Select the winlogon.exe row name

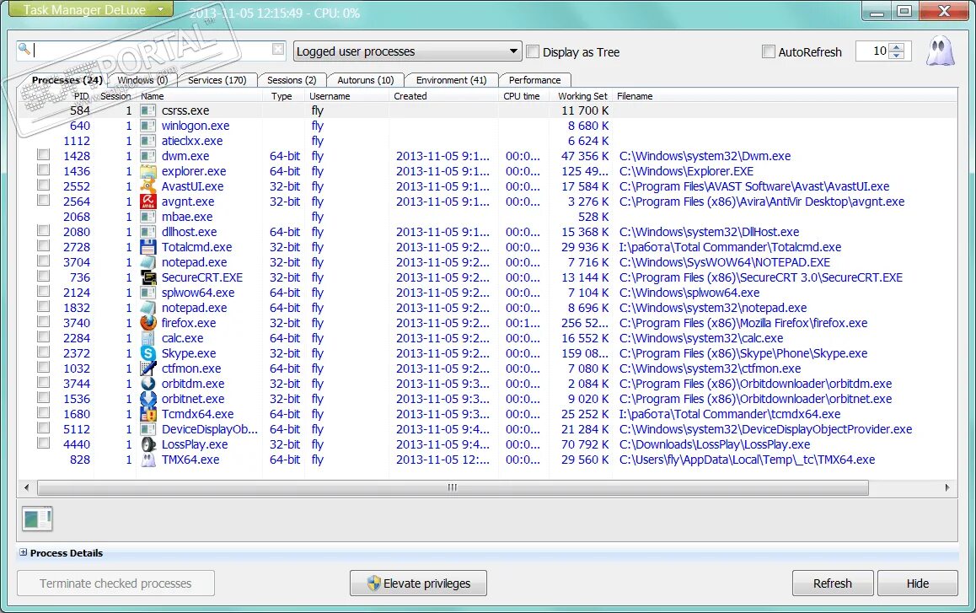(196, 126)
